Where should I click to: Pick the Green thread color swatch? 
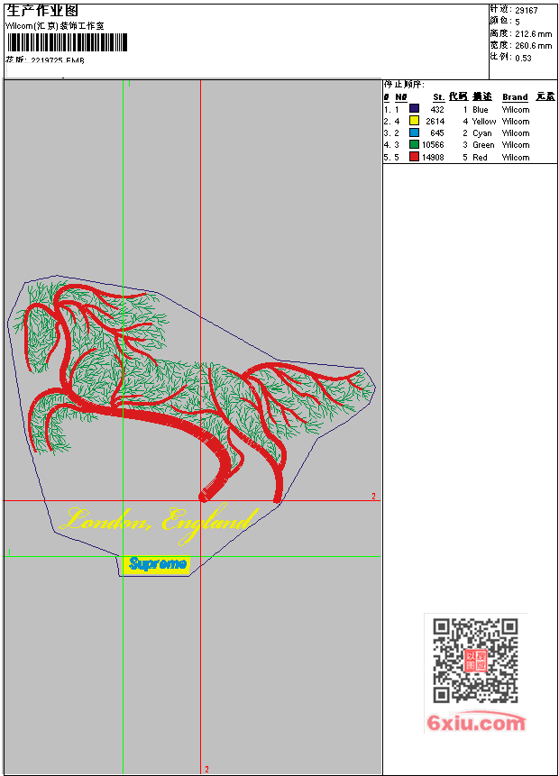coord(414,144)
